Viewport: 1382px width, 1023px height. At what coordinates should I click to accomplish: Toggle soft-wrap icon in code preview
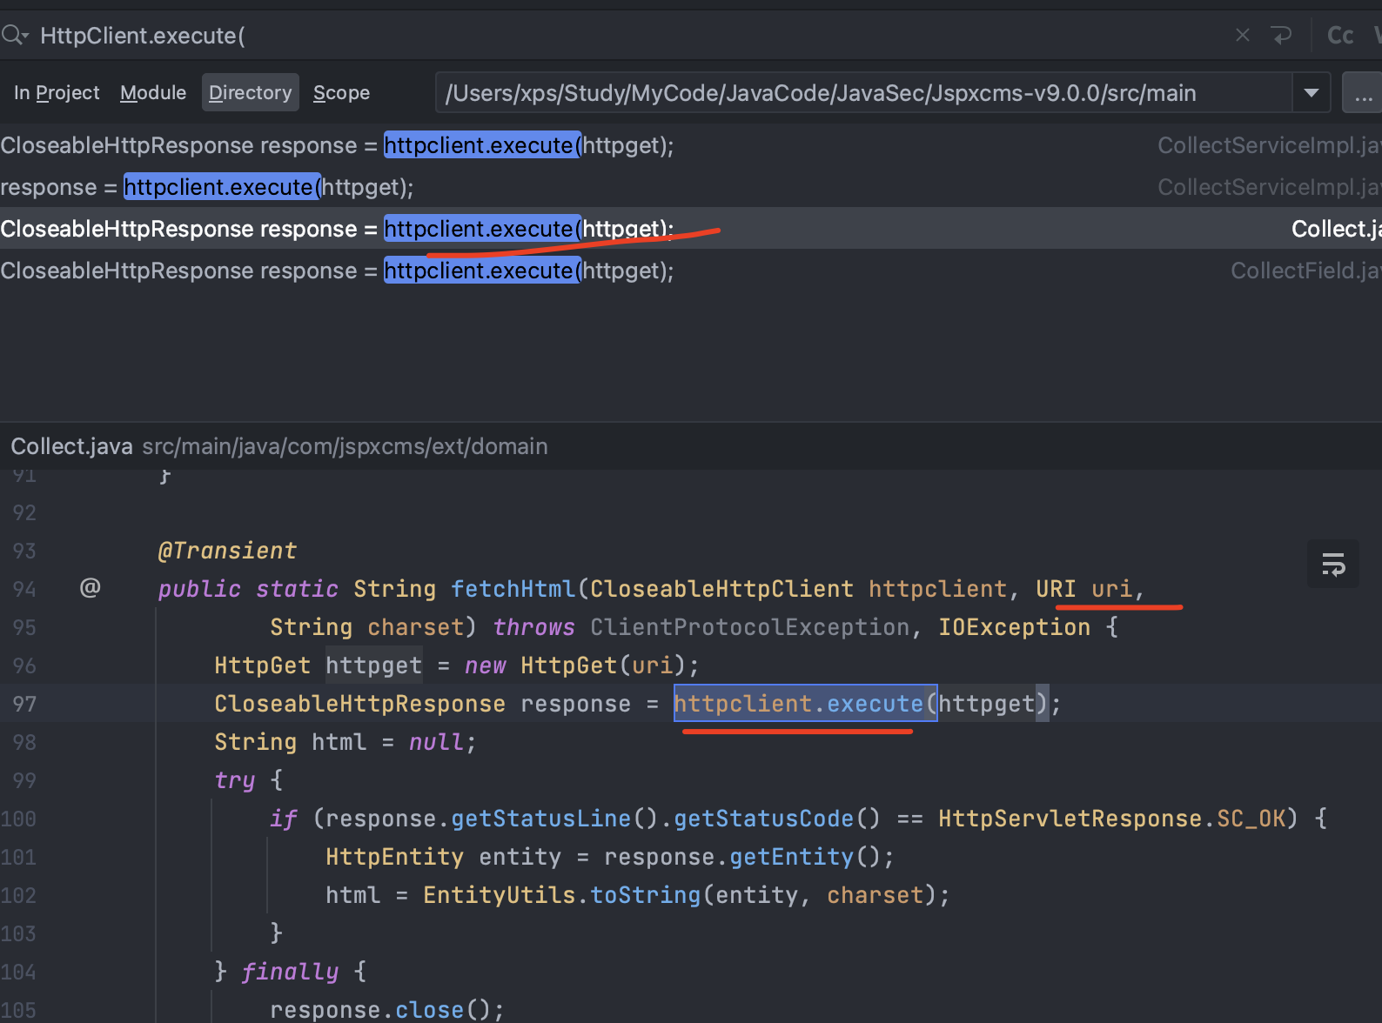pos(1332,565)
